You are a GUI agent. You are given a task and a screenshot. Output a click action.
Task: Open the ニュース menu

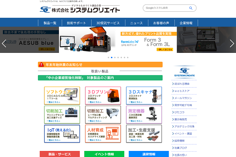(136, 23)
